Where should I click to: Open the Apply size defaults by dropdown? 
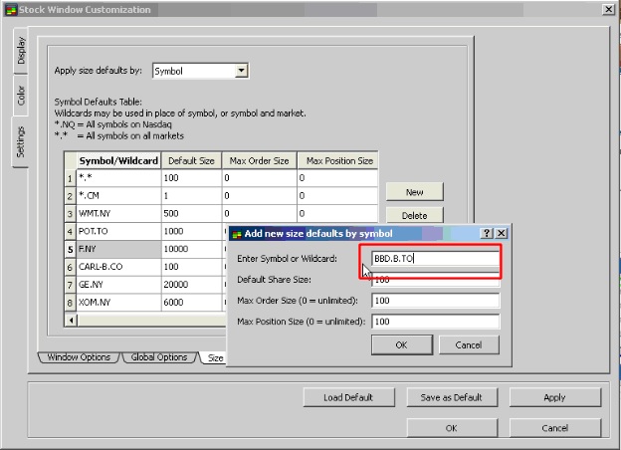[241, 71]
